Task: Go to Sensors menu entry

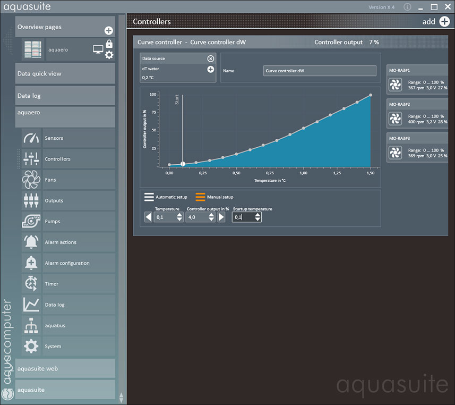Action: click(x=79, y=138)
